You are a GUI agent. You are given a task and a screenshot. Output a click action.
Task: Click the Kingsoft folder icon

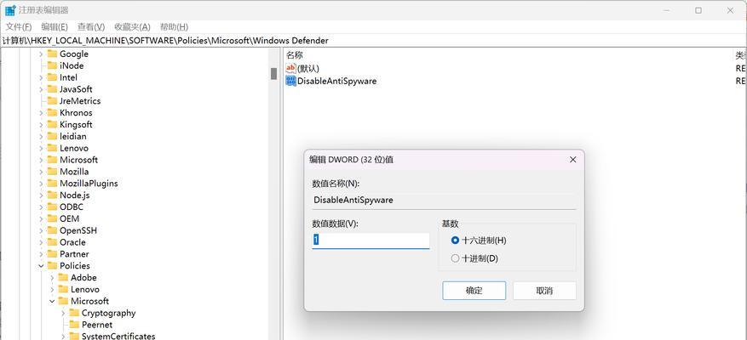52,125
